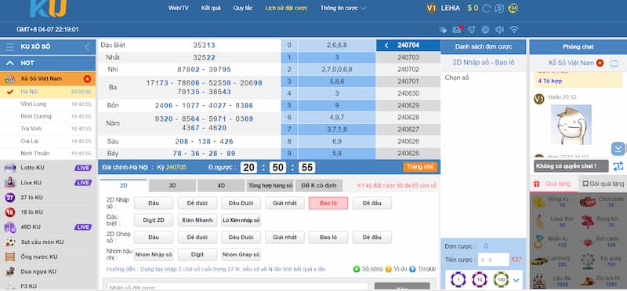Open Ống nước KU game

point(48,256)
